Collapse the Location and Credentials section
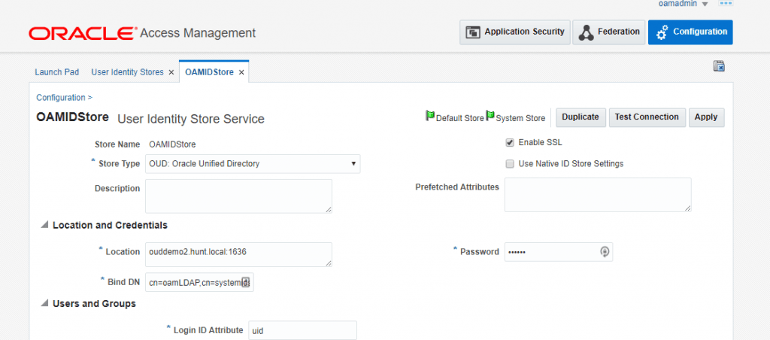 pyautogui.click(x=44, y=225)
